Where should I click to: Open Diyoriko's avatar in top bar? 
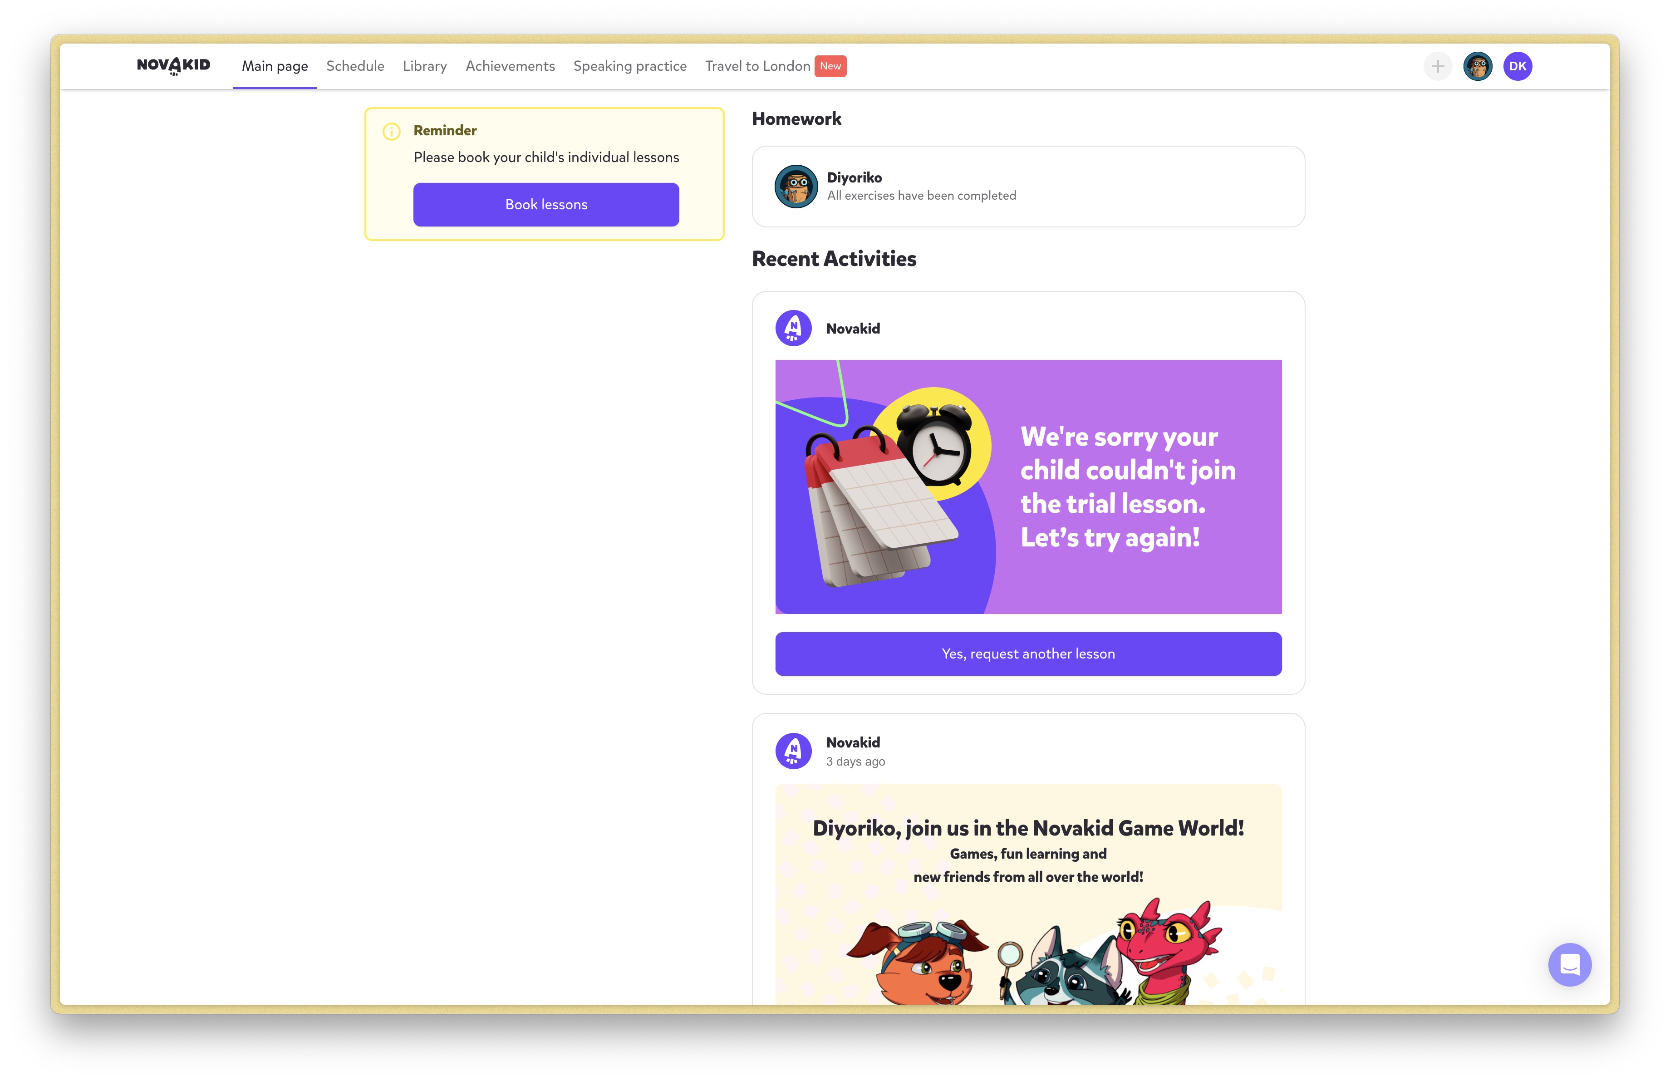[x=1478, y=67]
